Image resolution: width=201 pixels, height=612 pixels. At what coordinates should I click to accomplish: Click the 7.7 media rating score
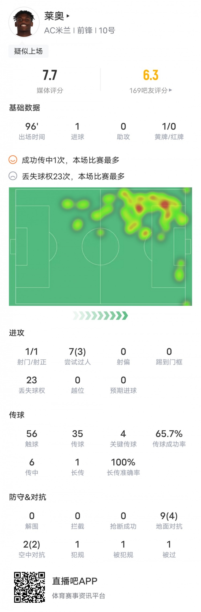point(50,75)
